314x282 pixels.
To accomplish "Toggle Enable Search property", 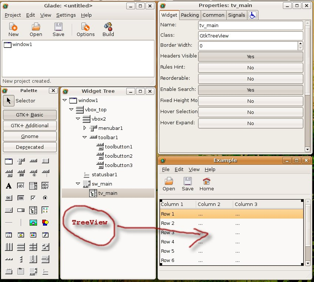I will (250, 90).
